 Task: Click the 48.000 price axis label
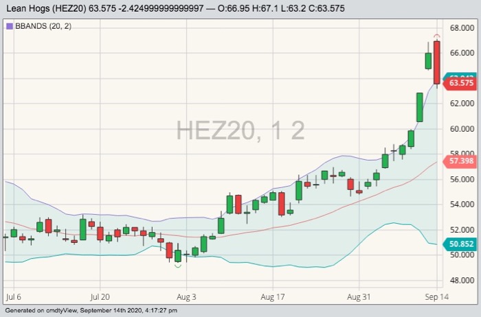point(462,281)
